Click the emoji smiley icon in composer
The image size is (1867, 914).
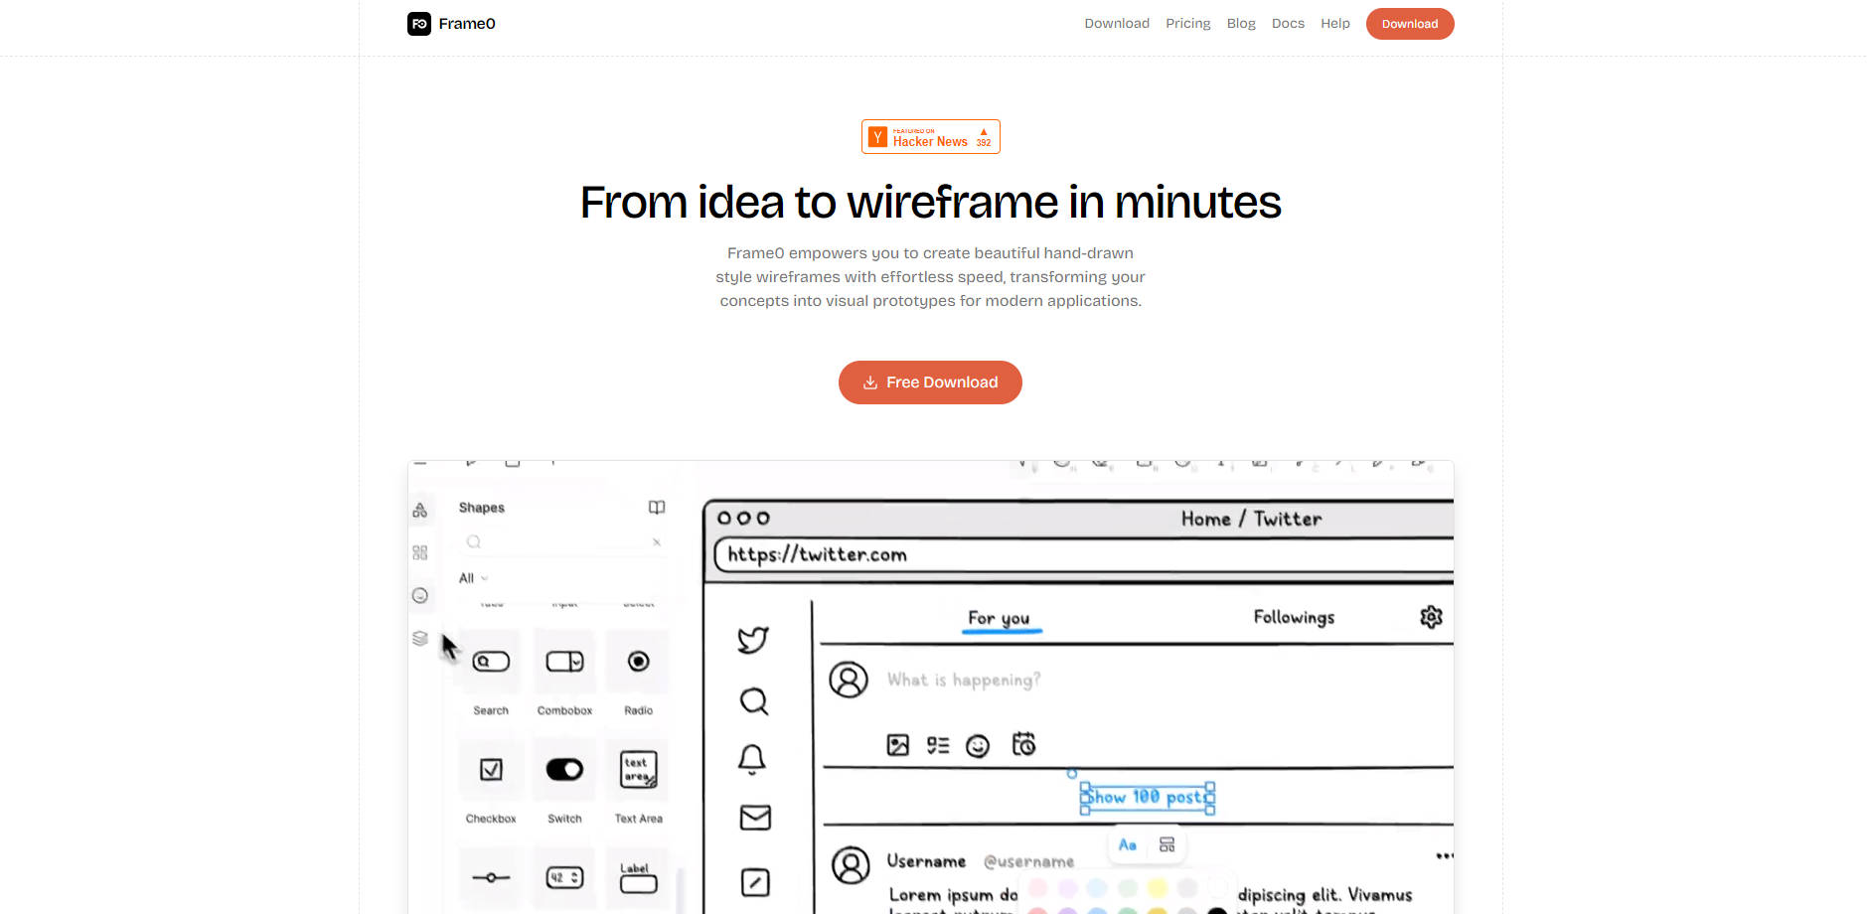(x=978, y=746)
